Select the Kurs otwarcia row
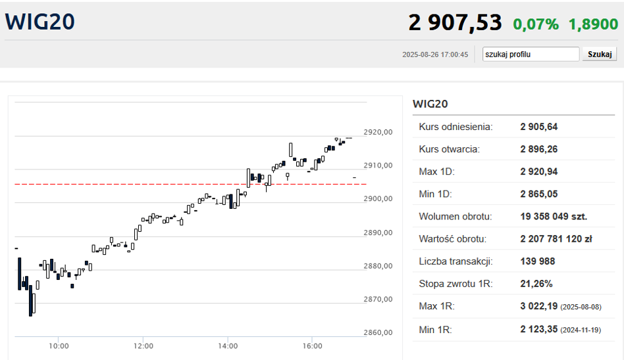 click(515, 149)
